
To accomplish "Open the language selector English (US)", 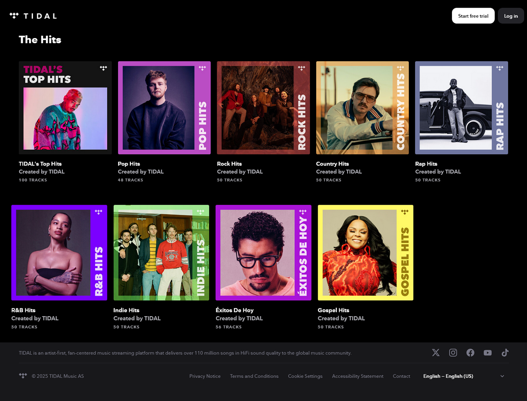I will pos(464,376).
